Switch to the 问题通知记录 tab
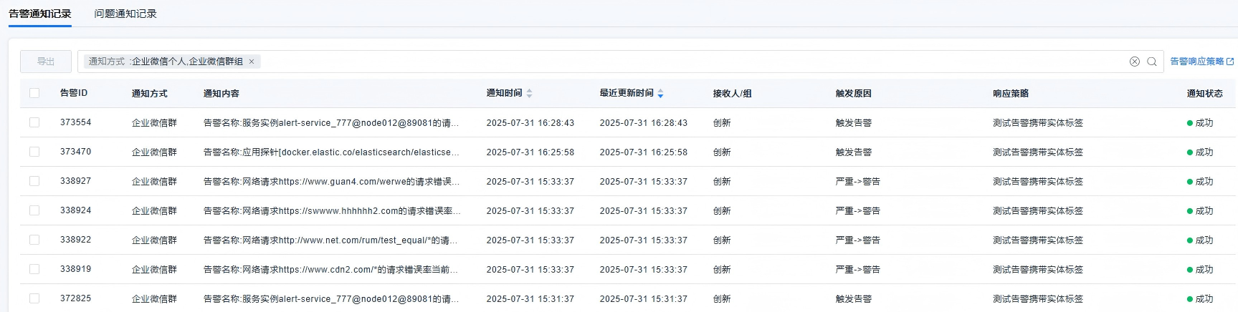Image resolution: width=1238 pixels, height=312 pixels. pyautogui.click(x=125, y=14)
